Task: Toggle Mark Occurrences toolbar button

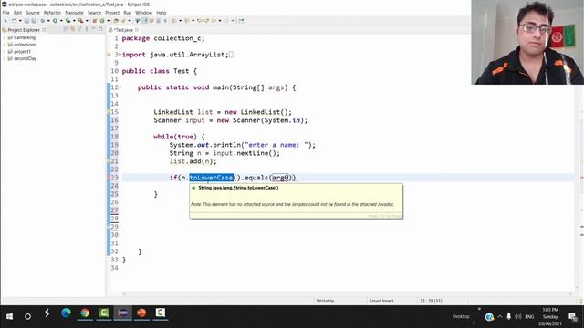Action: 137,21
